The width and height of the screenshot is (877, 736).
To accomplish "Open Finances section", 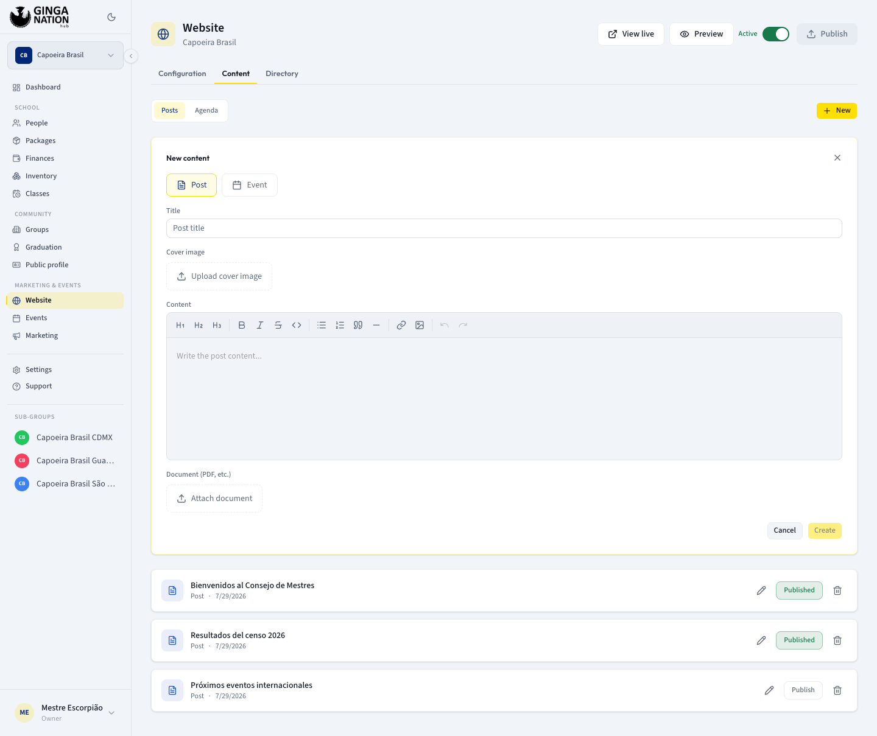I will coord(65,158).
